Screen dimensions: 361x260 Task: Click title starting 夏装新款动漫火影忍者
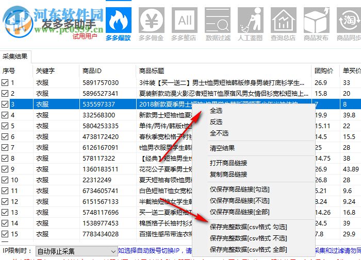pos(223,93)
